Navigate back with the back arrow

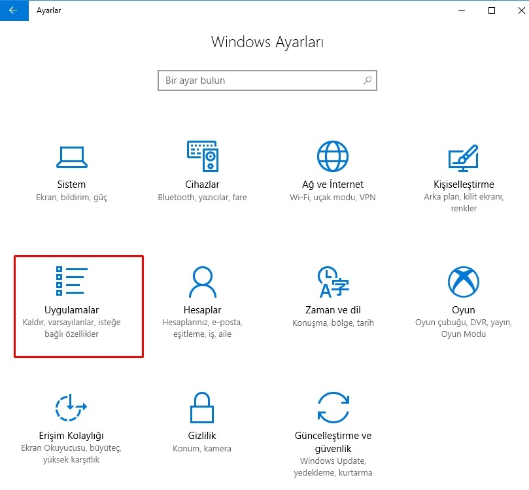pyautogui.click(x=12, y=10)
